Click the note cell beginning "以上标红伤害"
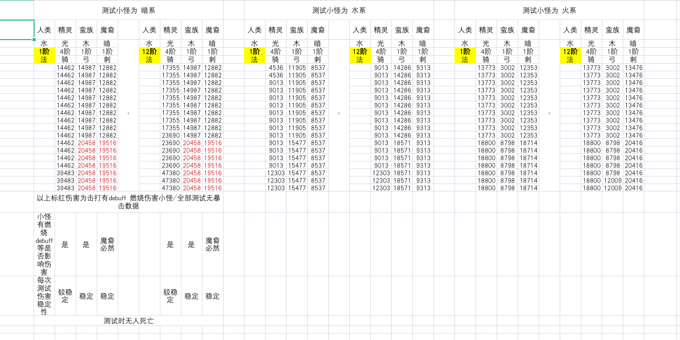Viewport: 680px width, 340px height. 128,202
